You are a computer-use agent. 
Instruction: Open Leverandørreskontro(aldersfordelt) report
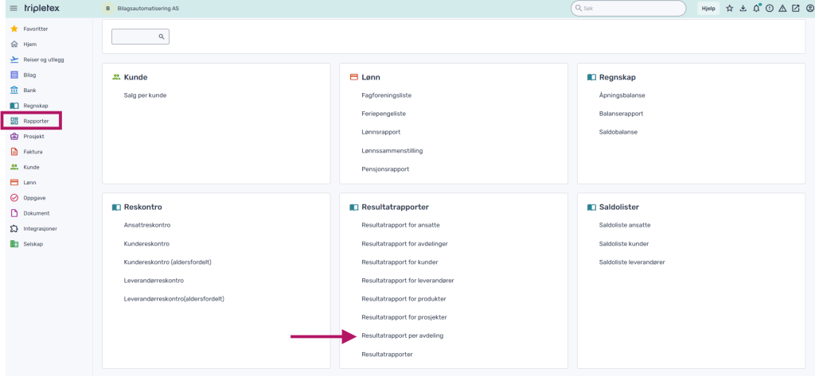coord(174,299)
